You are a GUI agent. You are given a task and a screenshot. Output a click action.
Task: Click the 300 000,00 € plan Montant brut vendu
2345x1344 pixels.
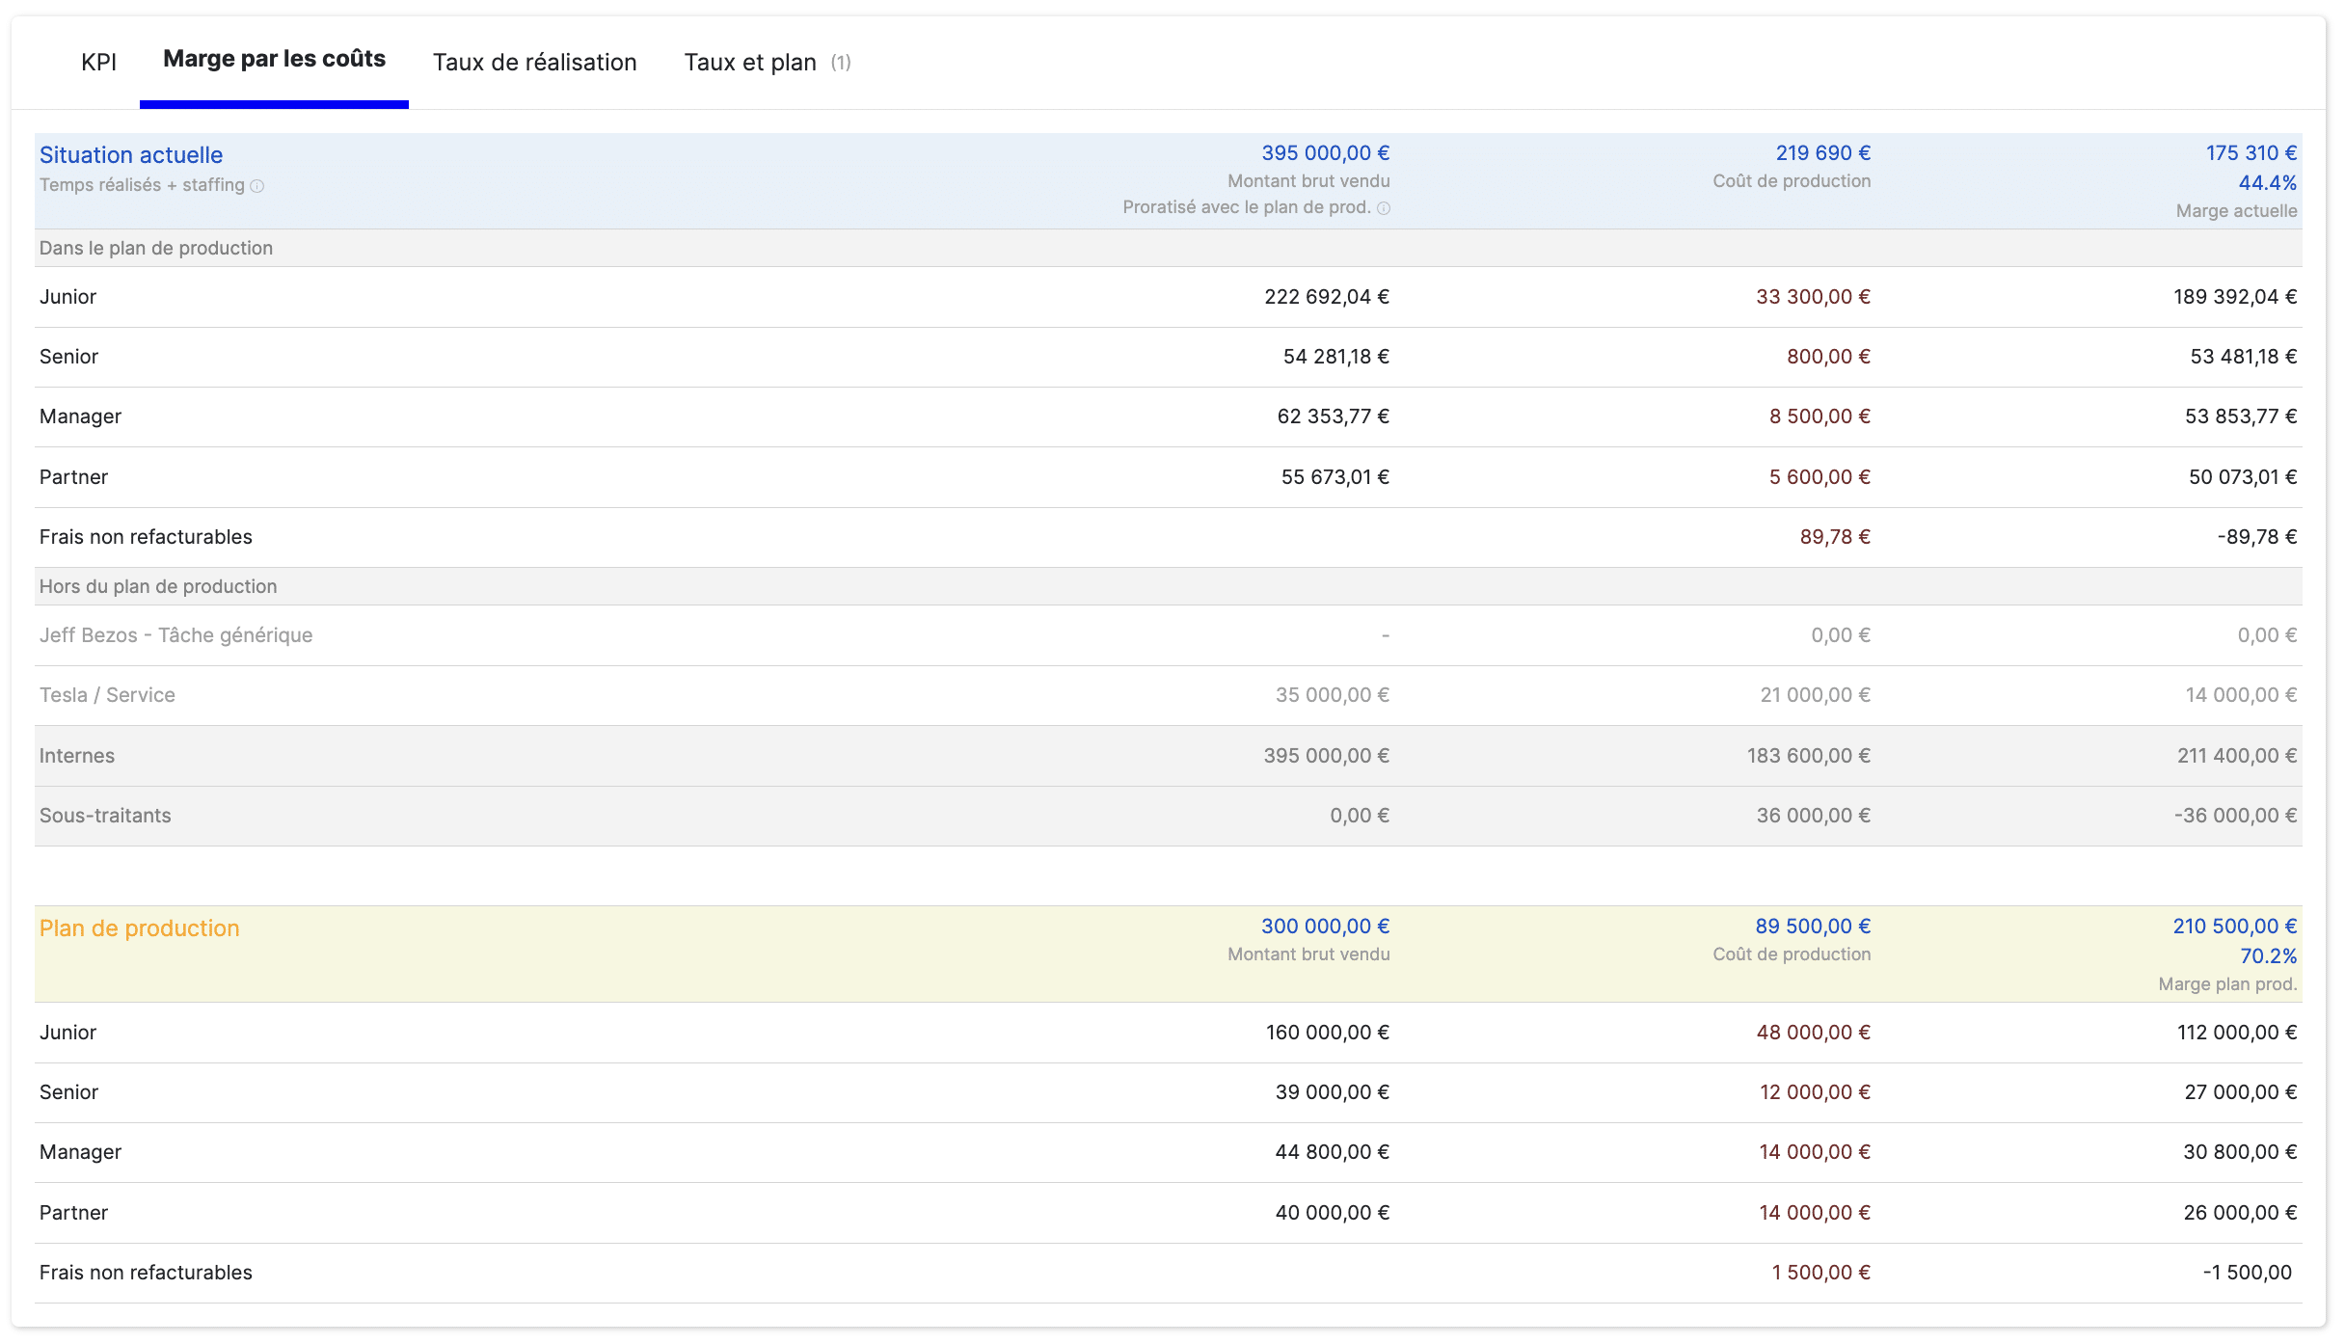pyautogui.click(x=1325, y=927)
